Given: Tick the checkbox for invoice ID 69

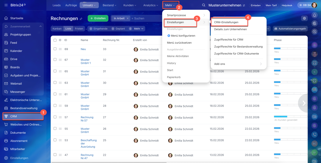Looking at the screenshot, I should click(55, 49).
